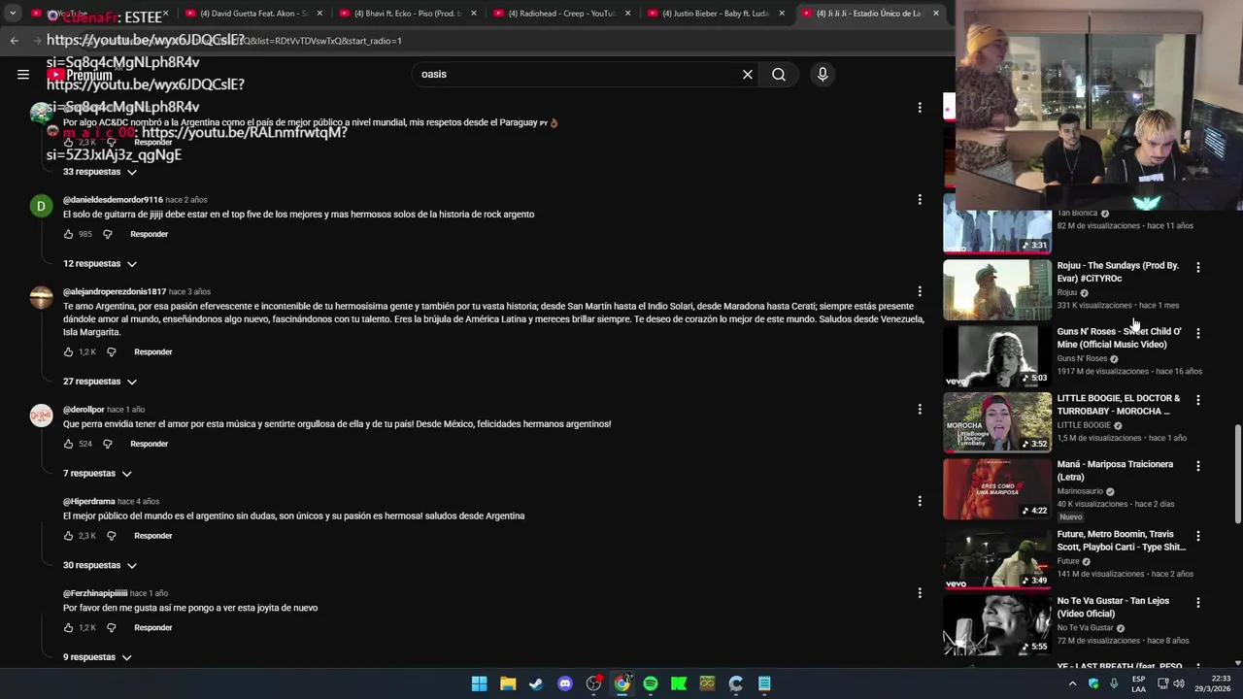Open @Hiperdrama's channel via username
Image resolution: width=1243 pixels, height=699 pixels.
pyautogui.click(x=89, y=502)
